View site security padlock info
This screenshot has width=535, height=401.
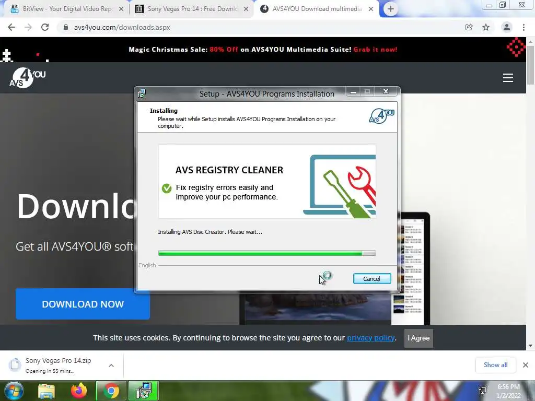pos(66,27)
